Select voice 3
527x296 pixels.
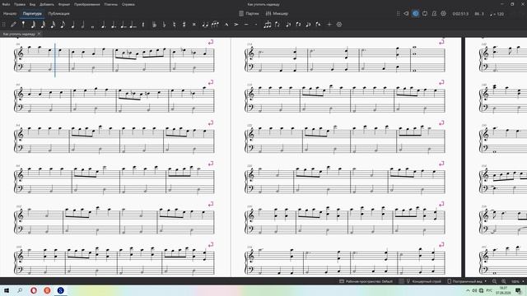[x=308, y=24]
